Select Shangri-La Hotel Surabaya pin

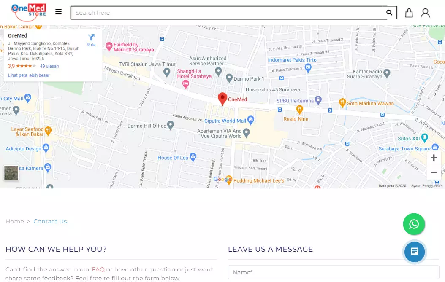tap(186, 84)
